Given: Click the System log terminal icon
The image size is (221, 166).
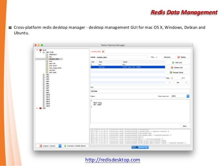Looking at the screenshot, I should [x=136, y=147].
